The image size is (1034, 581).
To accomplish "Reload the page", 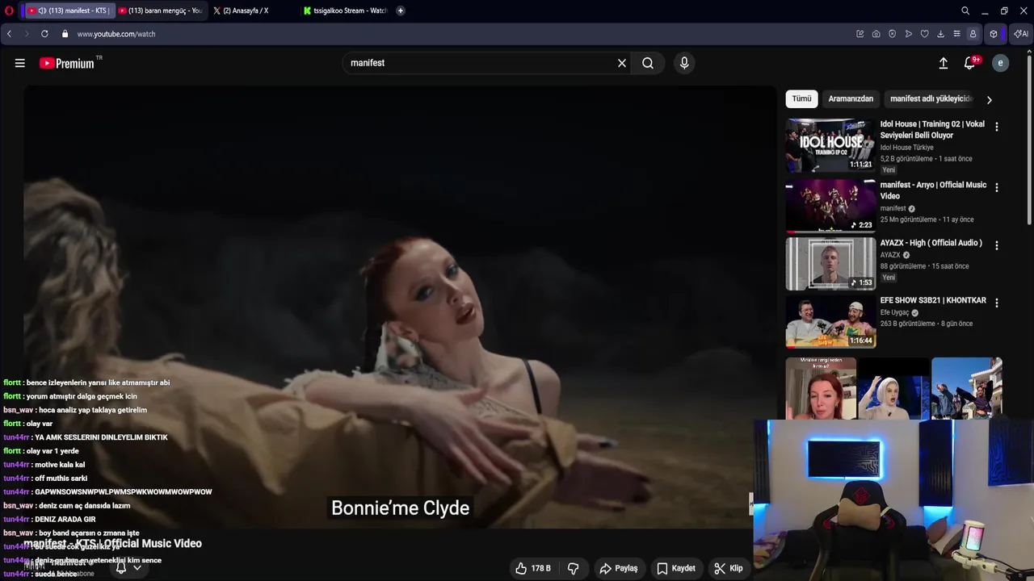I will pyautogui.click(x=44, y=34).
